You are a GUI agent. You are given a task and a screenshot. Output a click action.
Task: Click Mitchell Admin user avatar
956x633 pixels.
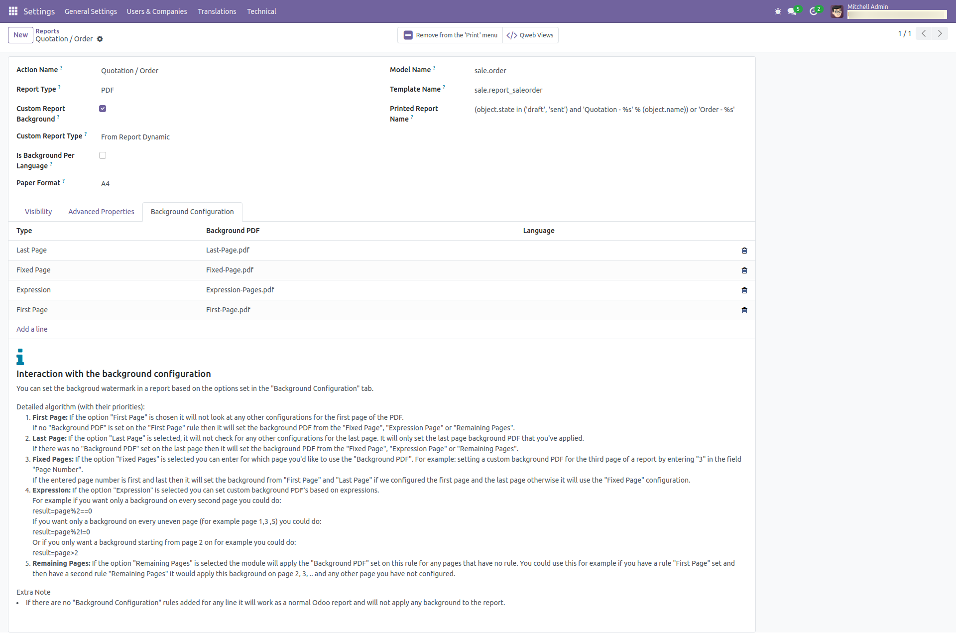[x=837, y=11]
